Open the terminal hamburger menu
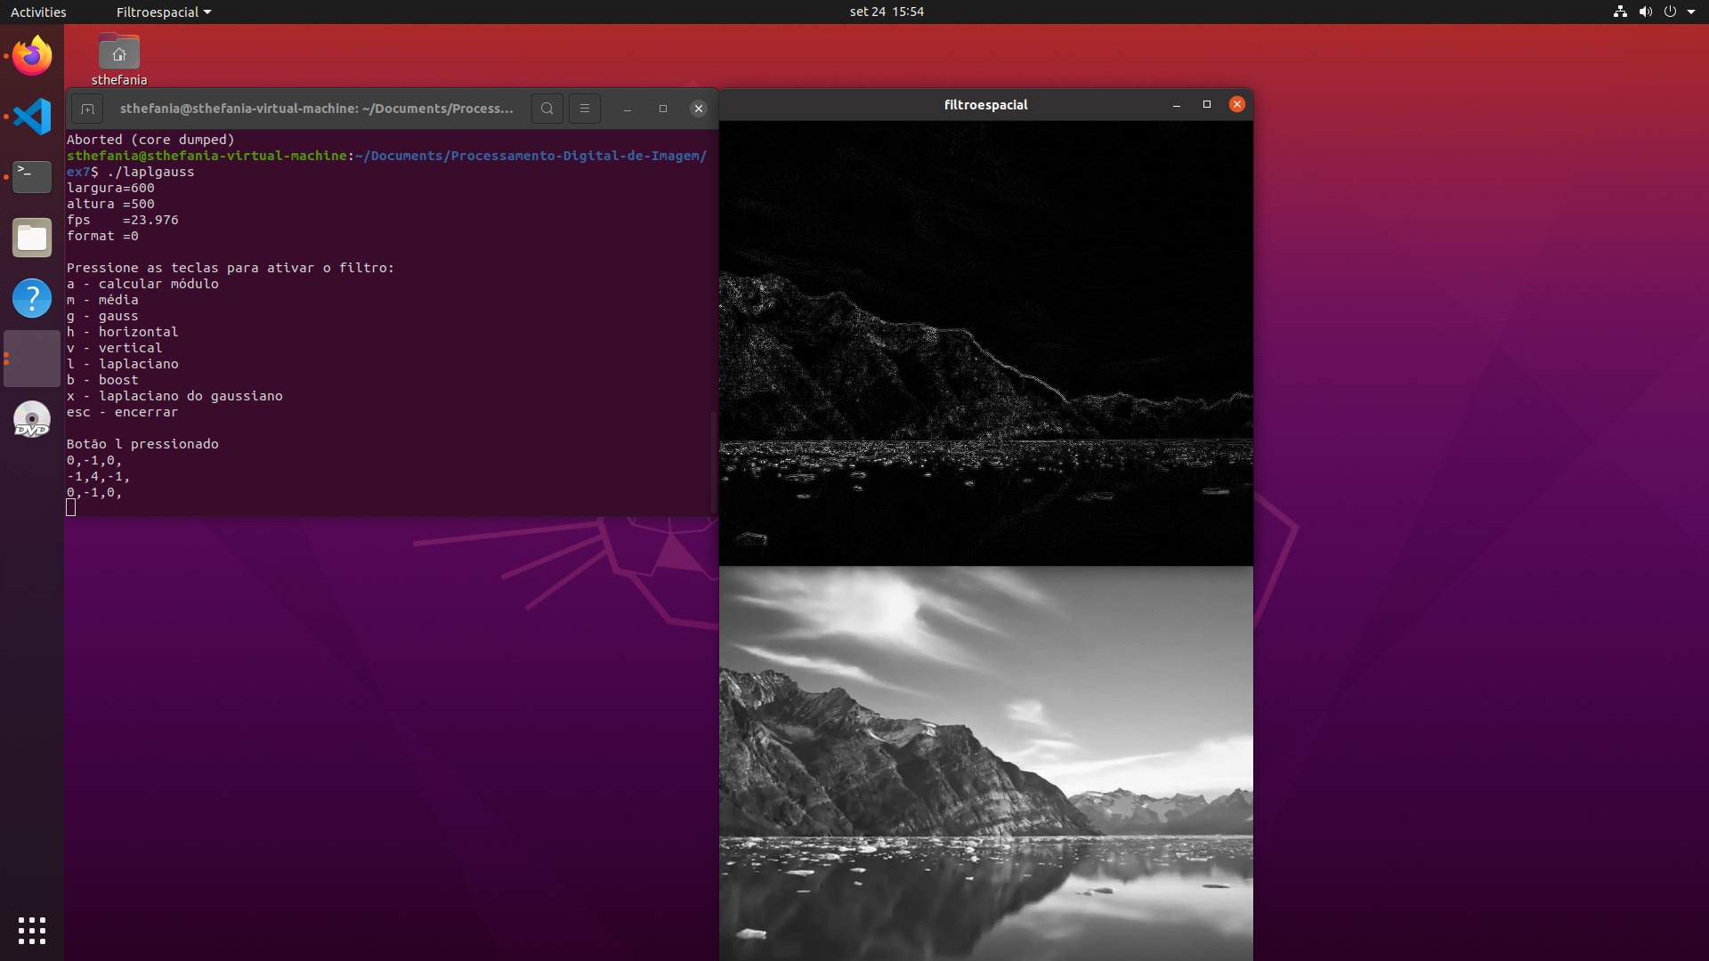Viewport: 1709px width, 961px height. click(x=585, y=109)
